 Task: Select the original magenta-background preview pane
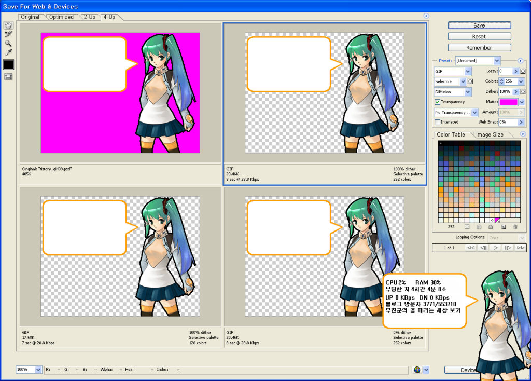(x=120, y=93)
